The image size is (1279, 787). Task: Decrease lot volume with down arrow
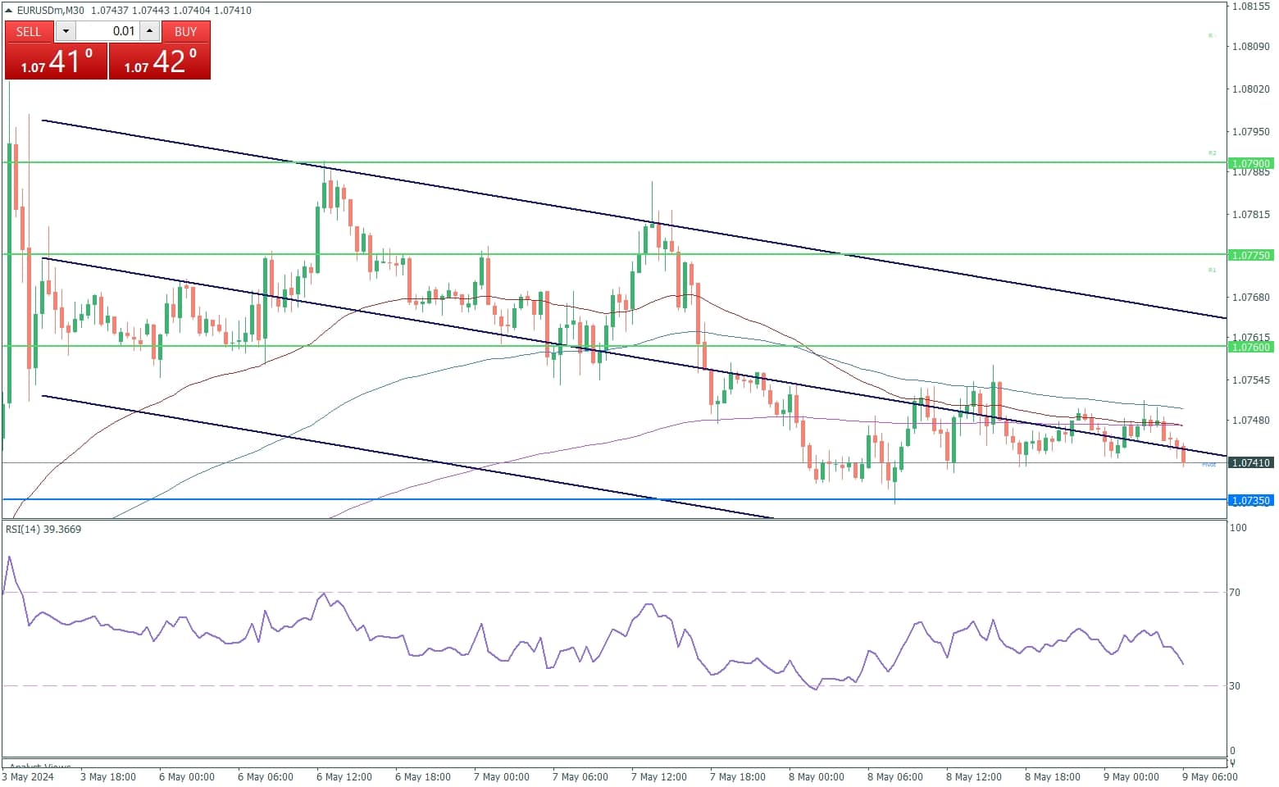66,31
